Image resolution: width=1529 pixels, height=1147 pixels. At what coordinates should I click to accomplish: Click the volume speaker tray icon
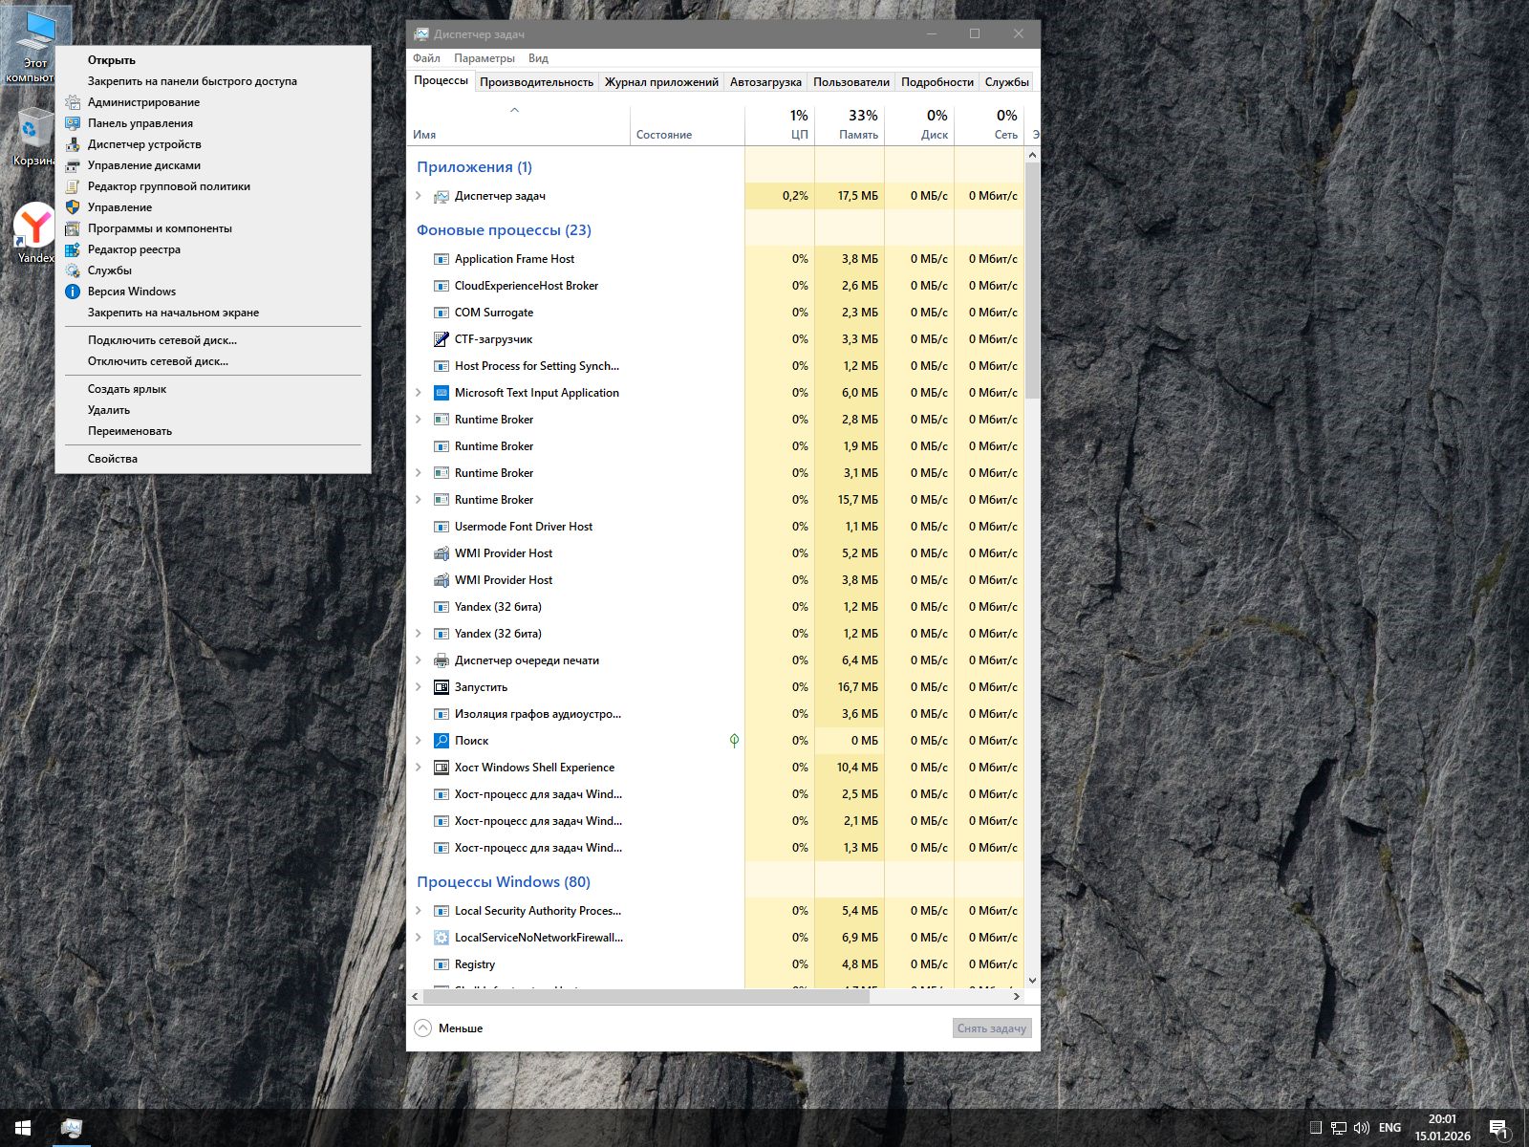point(1362,1128)
